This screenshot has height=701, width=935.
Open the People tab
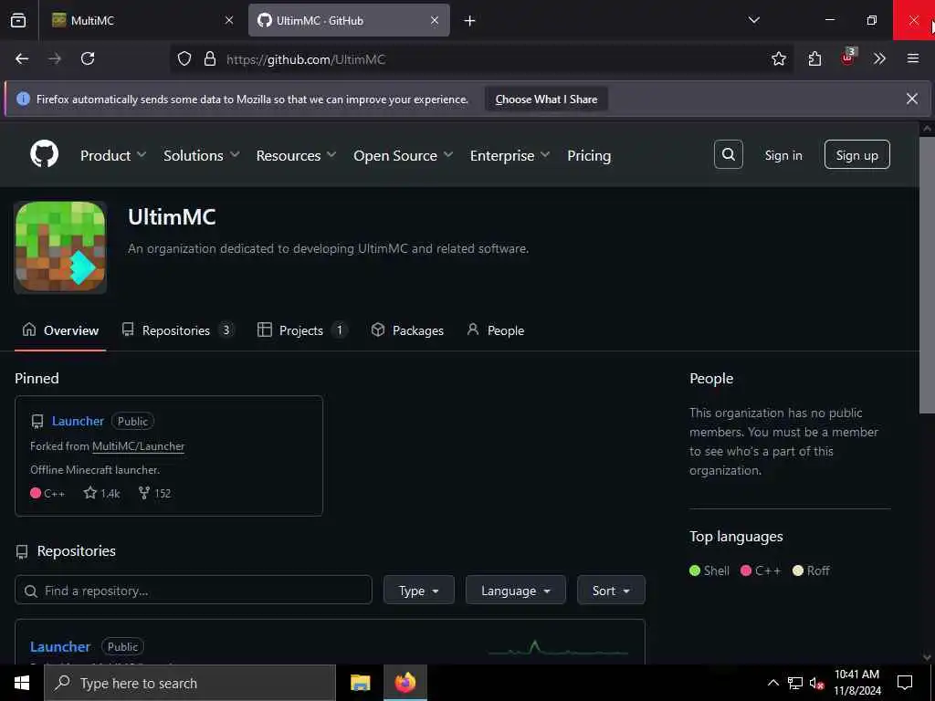pos(496,330)
